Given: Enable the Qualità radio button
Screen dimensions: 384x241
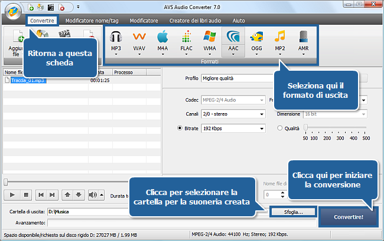Looking at the screenshot, I should coord(279,128).
